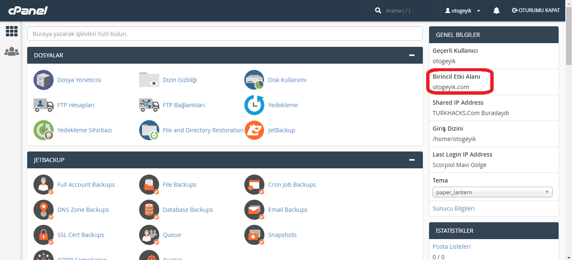Click the İSTATİSTİKLER panel header
This screenshot has height=260, width=572.
494,231
